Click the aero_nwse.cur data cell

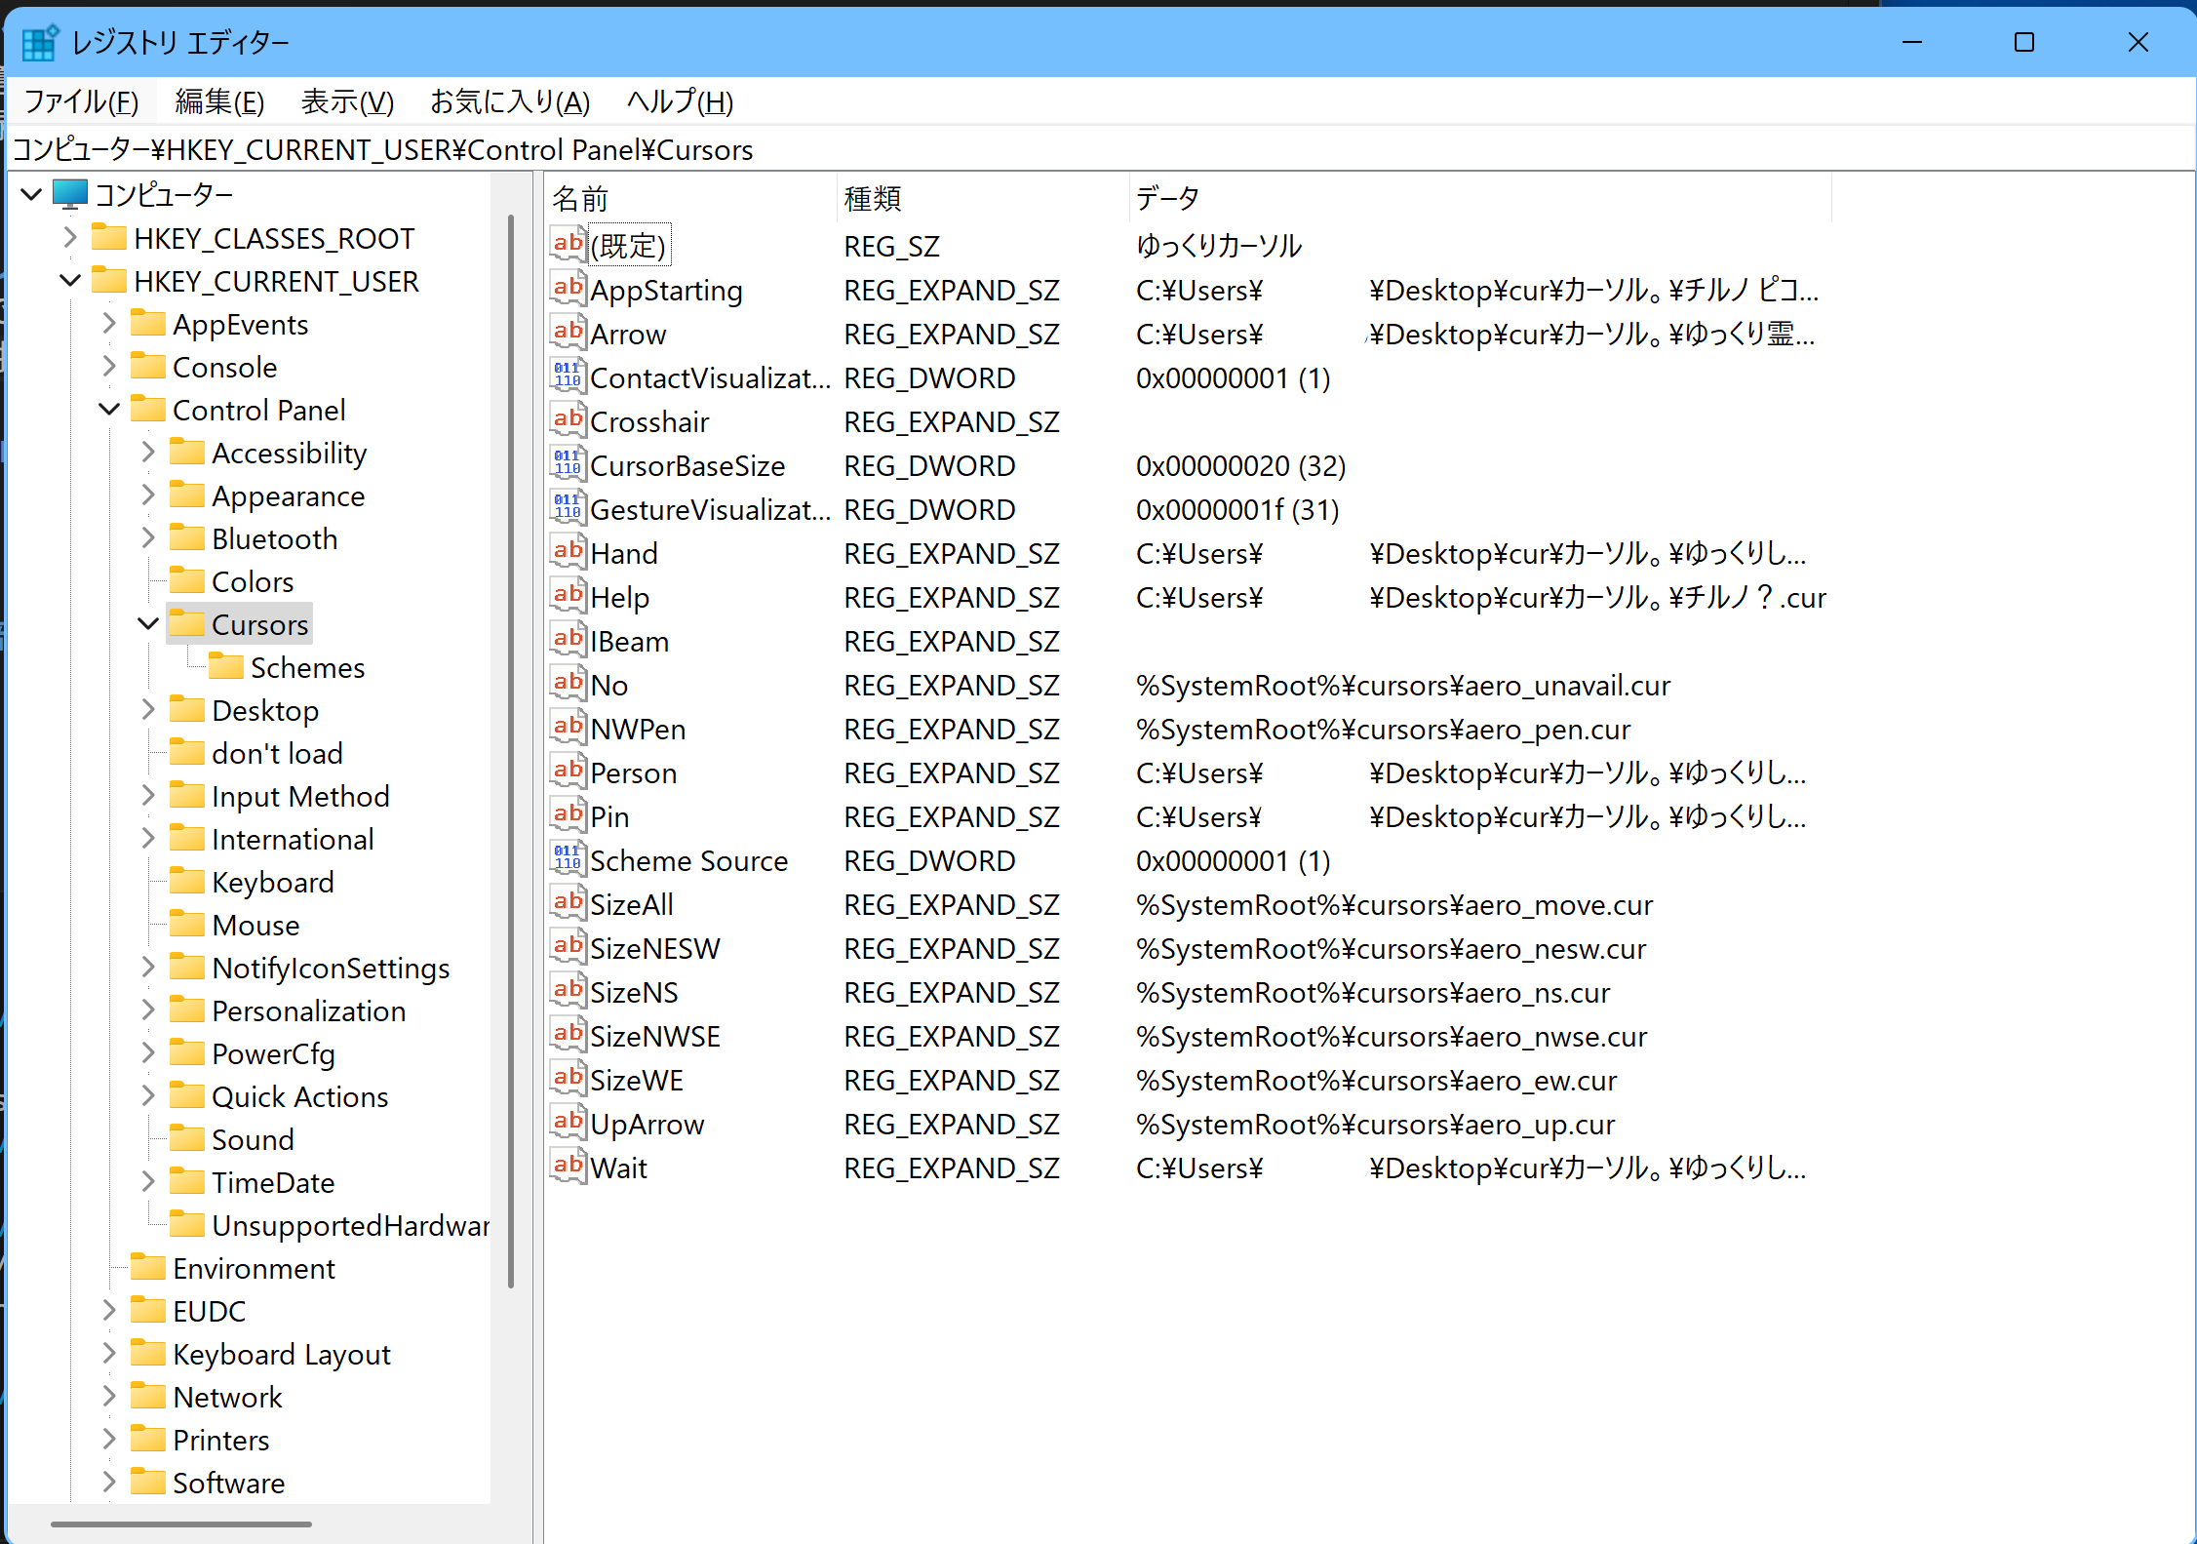coord(1391,1036)
